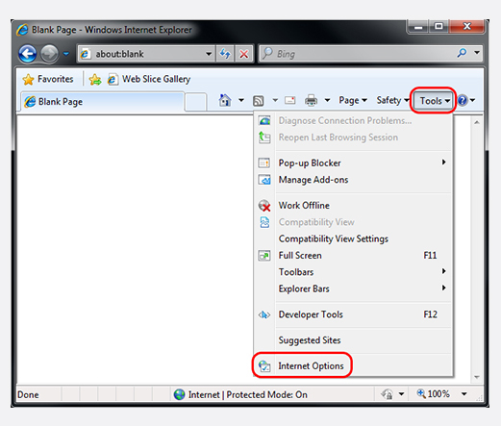Click the Help question mark icon
The width and height of the screenshot is (501, 426).
click(463, 100)
